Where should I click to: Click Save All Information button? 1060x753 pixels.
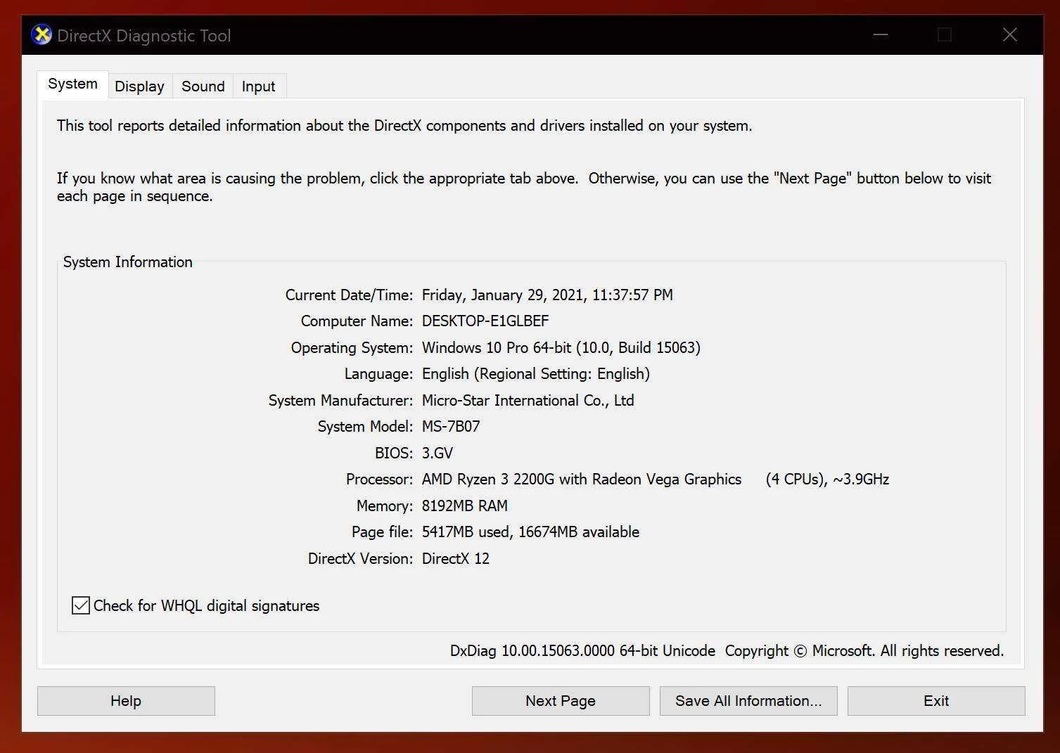coord(748,701)
